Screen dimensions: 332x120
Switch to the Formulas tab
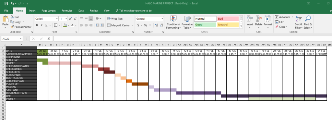(x=67, y=11)
